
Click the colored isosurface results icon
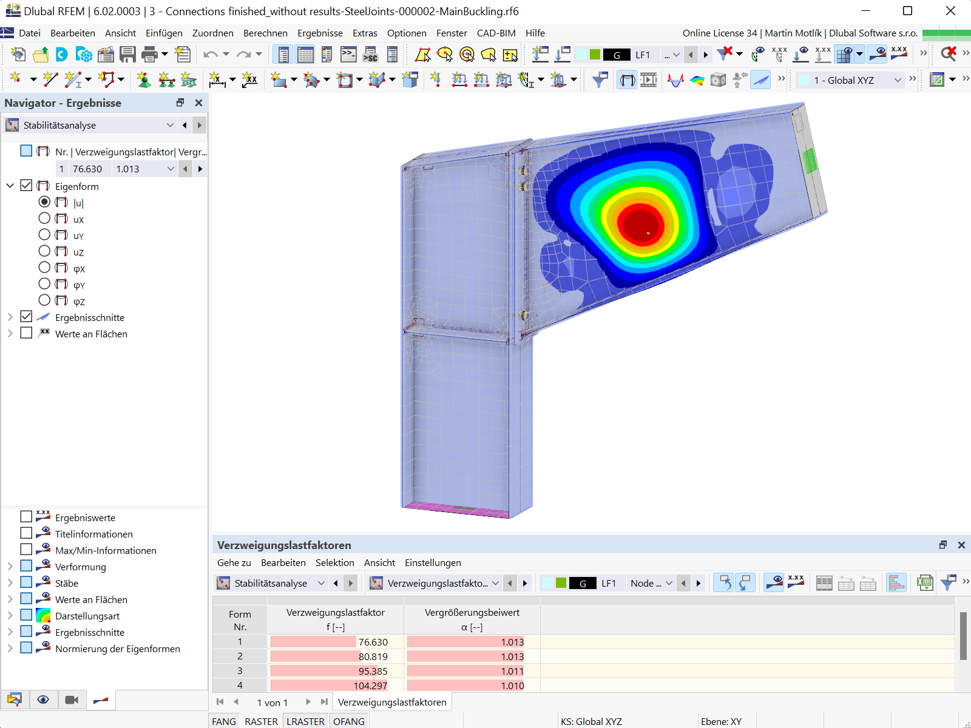tap(697, 79)
